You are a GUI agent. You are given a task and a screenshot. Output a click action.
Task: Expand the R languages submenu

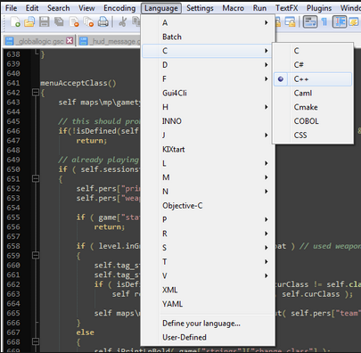(208, 234)
